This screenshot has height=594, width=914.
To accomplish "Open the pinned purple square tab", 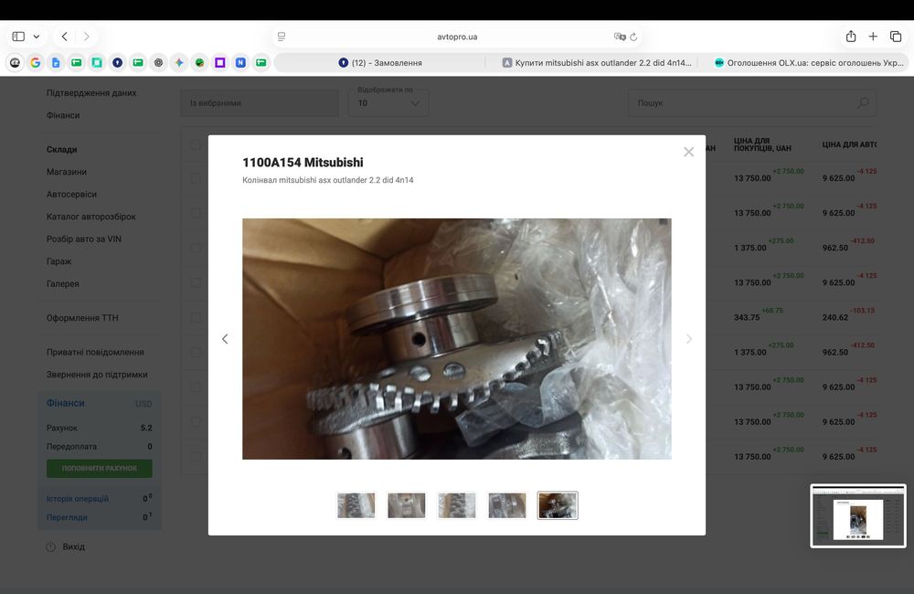I will (x=219, y=62).
